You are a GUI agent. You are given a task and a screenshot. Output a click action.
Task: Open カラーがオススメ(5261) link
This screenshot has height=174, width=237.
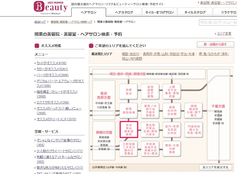52,69
